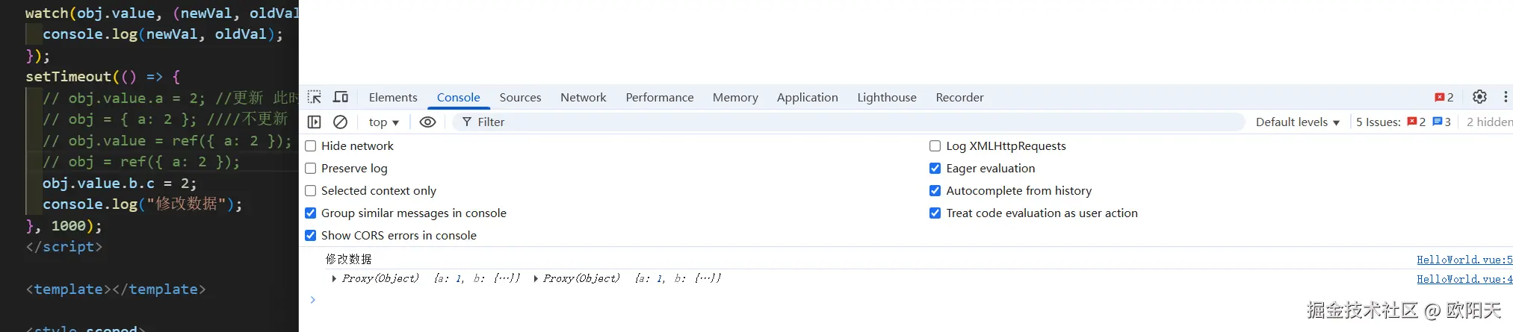Uncheck Show CORS errors in console
This screenshot has width=1513, height=332.
[311, 235]
